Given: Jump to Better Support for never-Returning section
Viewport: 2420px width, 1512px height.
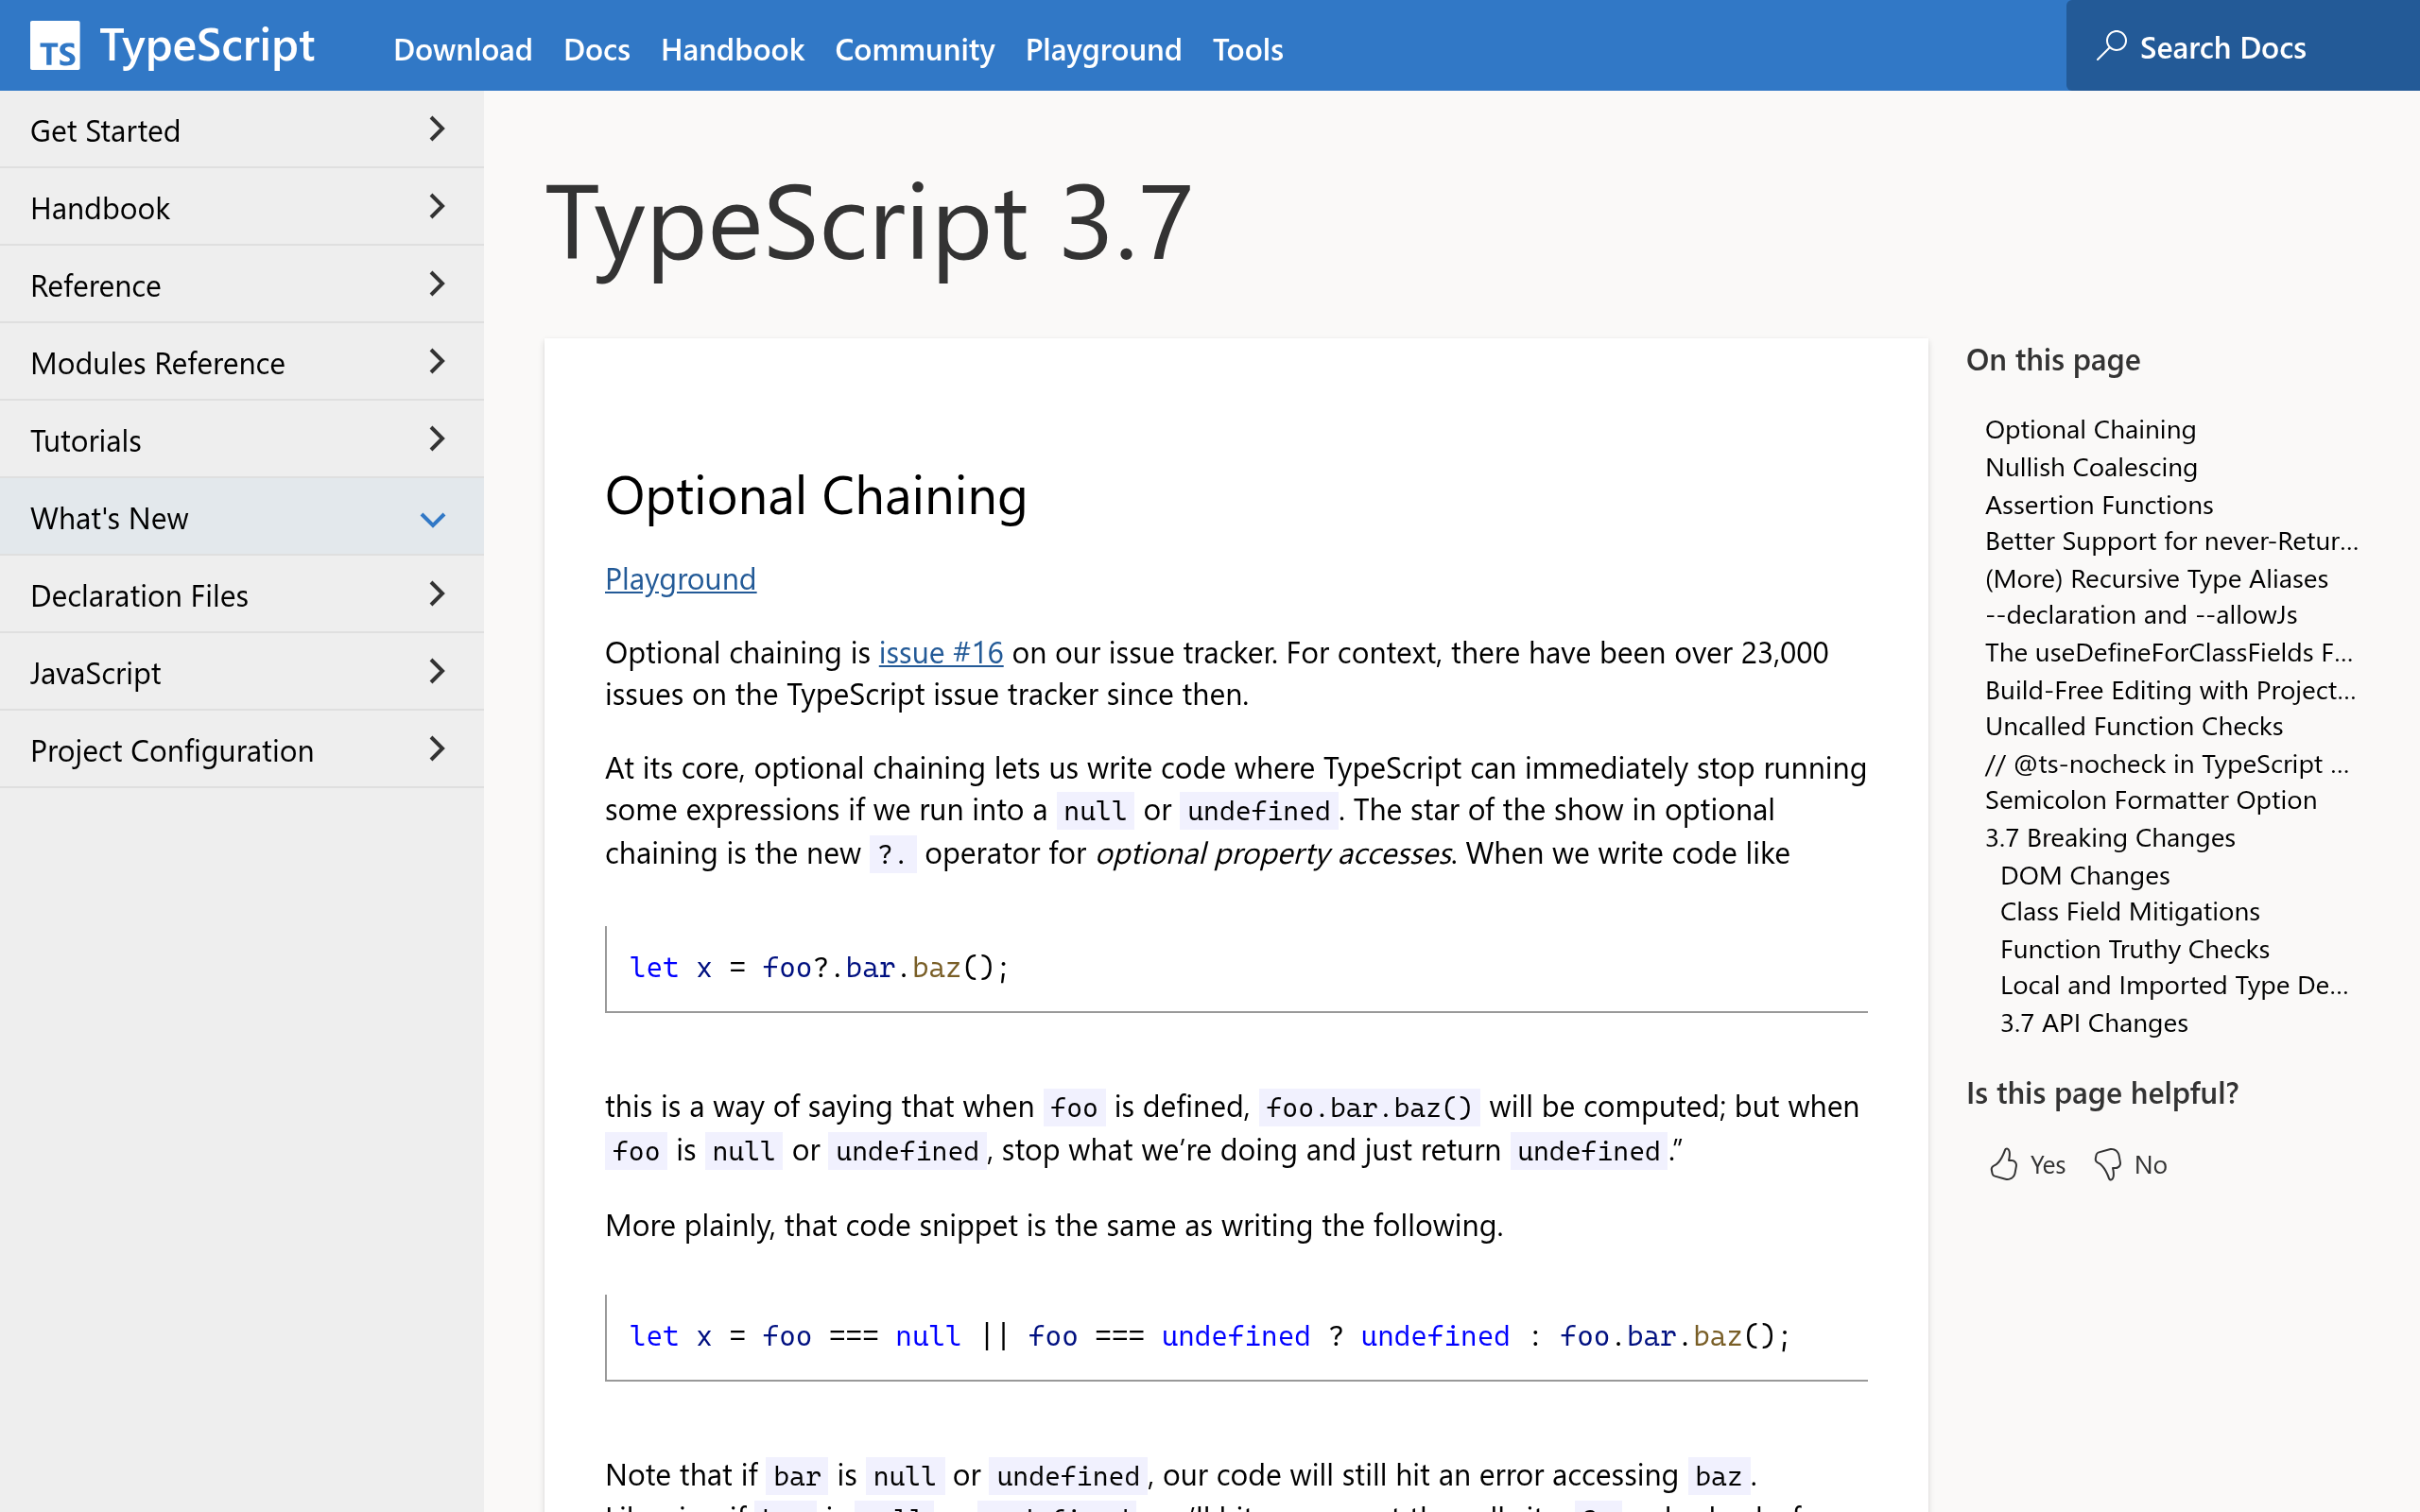Looking at the screenshot, I should point(2171,541).
